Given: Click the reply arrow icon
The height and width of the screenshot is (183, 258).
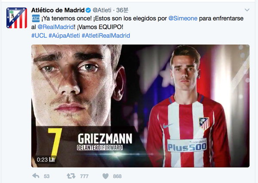Looking at the screenshot, I should click(36, 176).
